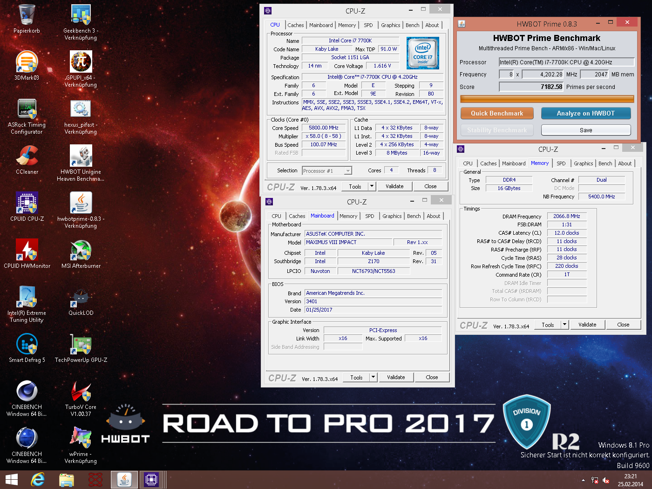Click the name field Intel Core i7 7700K
The image size is (652, 489).
(x=350, y=41)
